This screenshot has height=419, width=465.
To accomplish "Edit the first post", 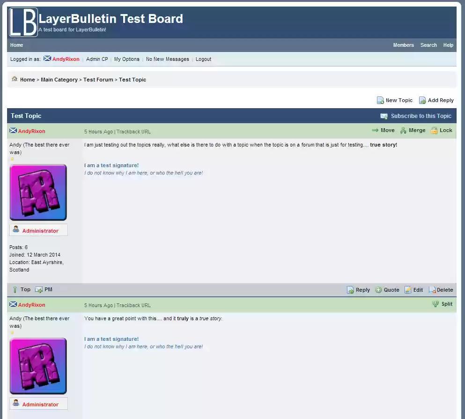I will click(414, 289).
